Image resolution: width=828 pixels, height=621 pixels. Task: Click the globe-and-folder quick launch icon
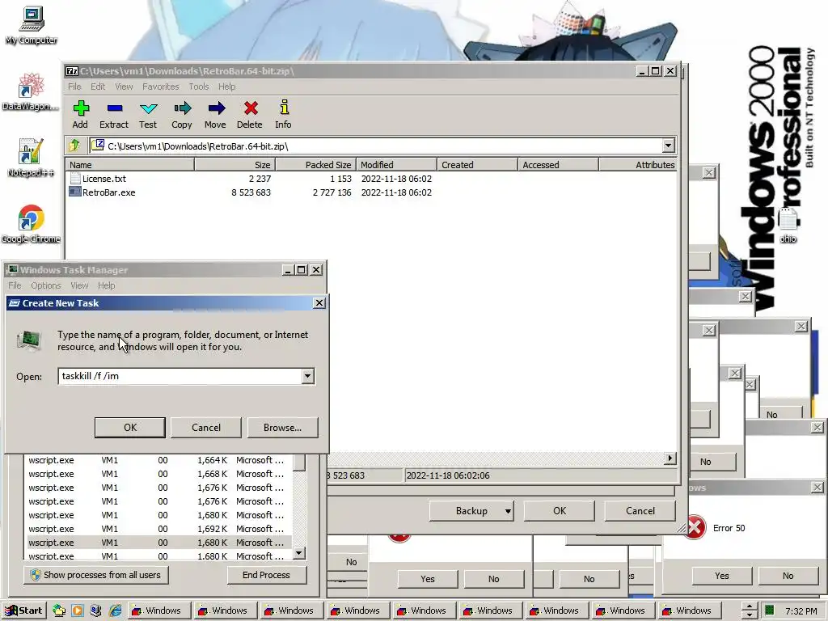pyautogui.click(x=58, y=611)
